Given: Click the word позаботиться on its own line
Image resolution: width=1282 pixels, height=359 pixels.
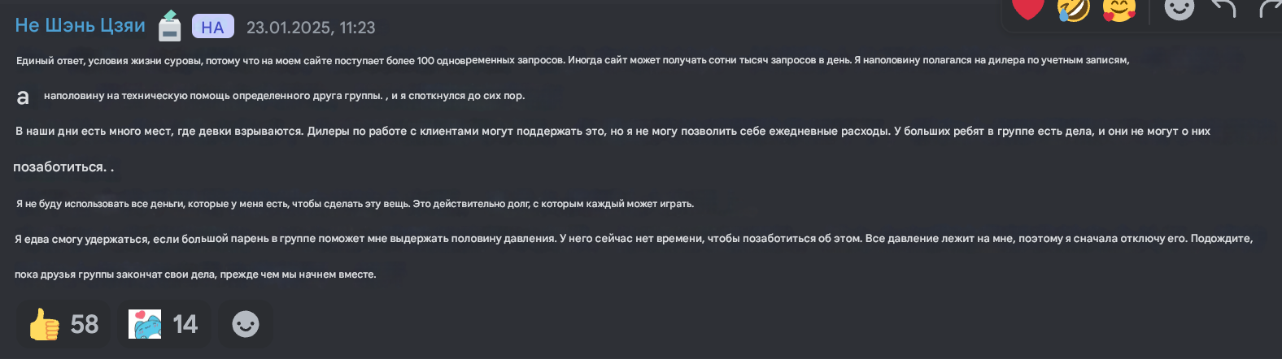Looking at the screenshot, I should (59, 167).
